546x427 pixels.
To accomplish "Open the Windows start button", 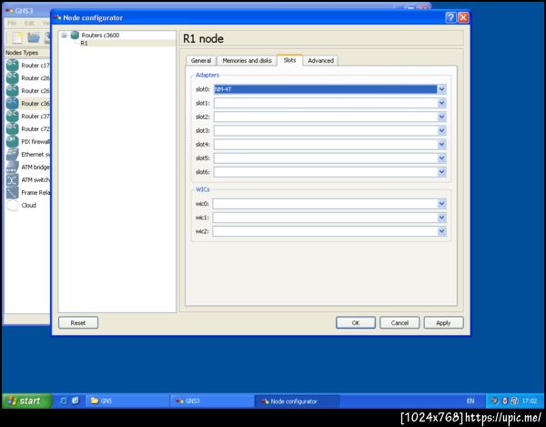I will (27, 401).
